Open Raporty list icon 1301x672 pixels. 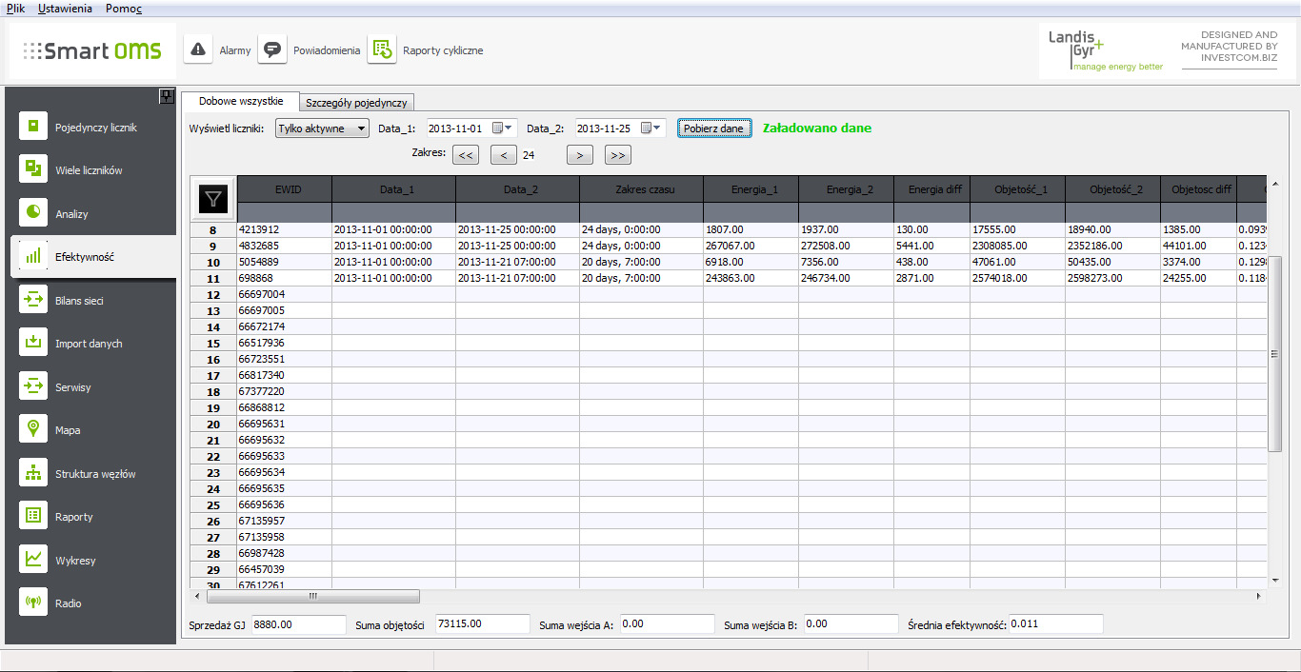coord(33,516)
